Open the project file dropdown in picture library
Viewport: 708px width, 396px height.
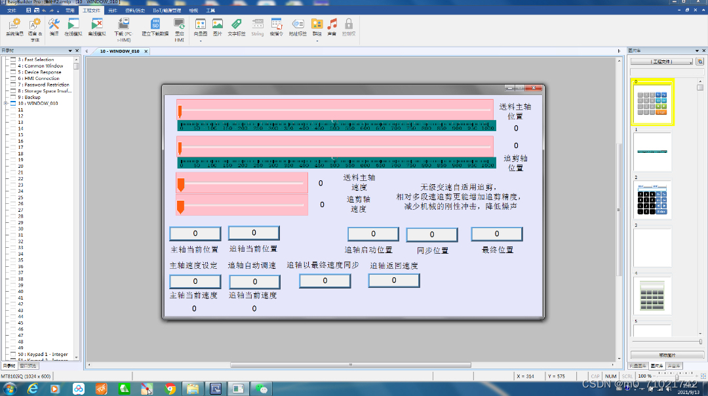(x=661, y=62)
